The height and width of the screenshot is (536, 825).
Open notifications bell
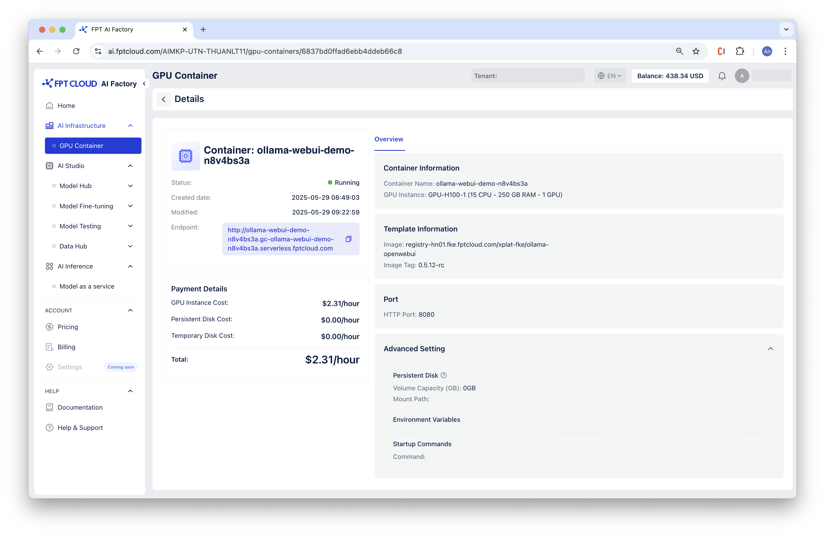pyautogui.click(x=722, y=76)
